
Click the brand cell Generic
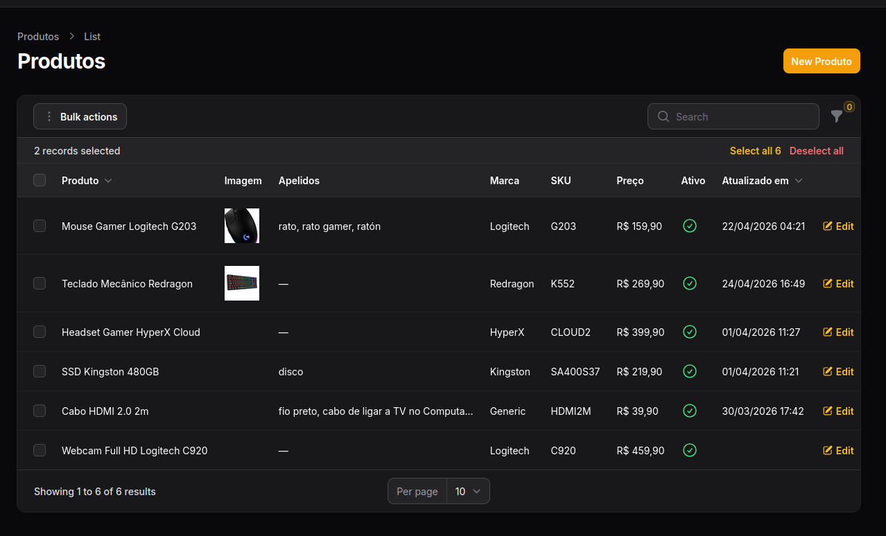pyautogui.click(x=508, y=411)
